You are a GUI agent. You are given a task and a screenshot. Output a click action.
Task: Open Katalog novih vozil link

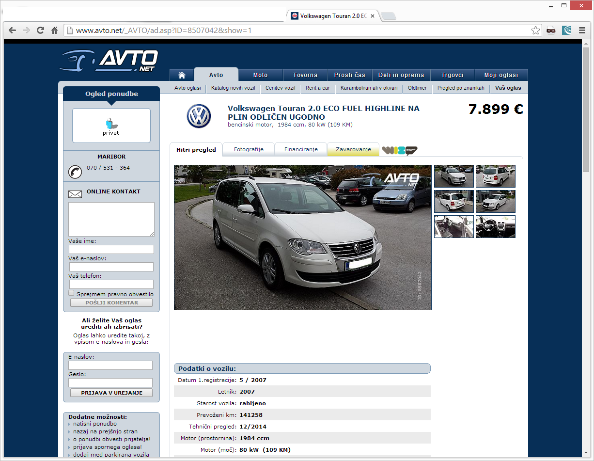point(233,88)
